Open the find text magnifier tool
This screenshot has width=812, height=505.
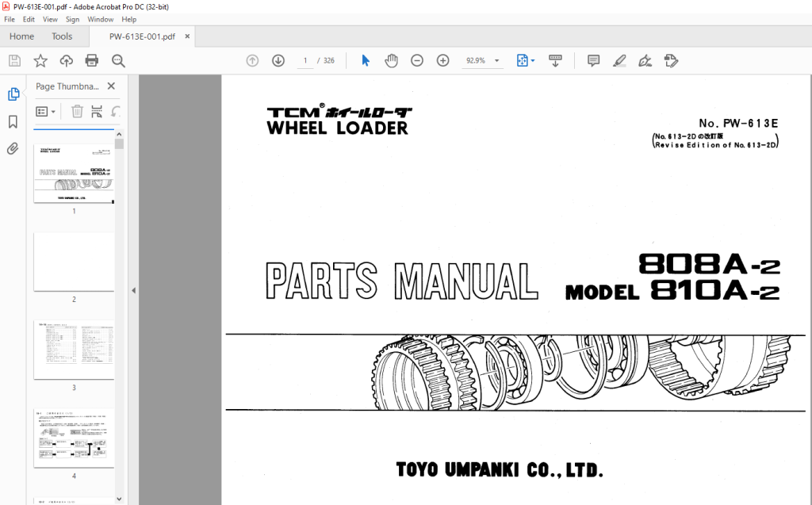tap(119, 60)
